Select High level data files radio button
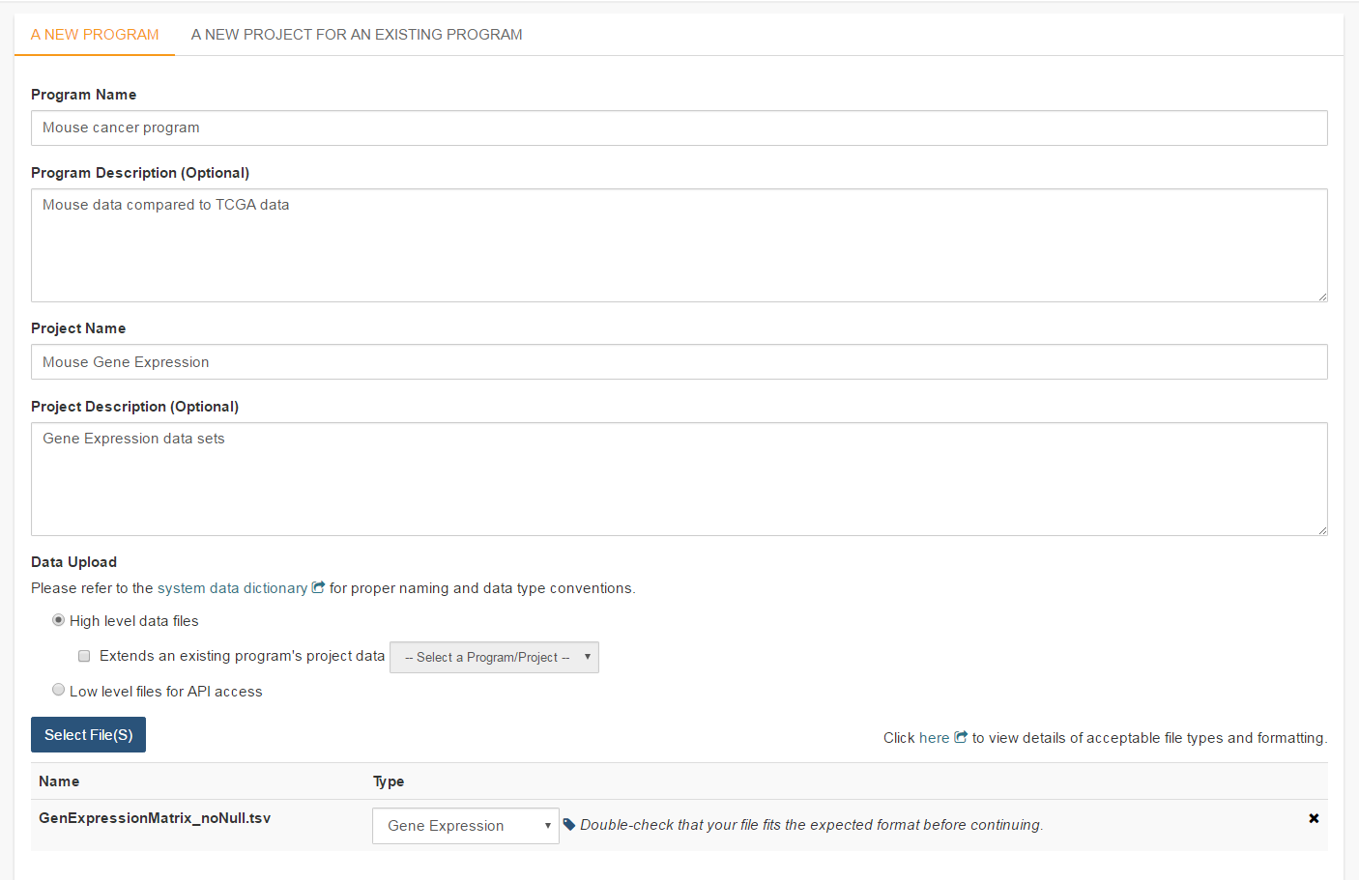Image resolution: width=1359 pixels, height=880 pixels. [x=58, y=620]
